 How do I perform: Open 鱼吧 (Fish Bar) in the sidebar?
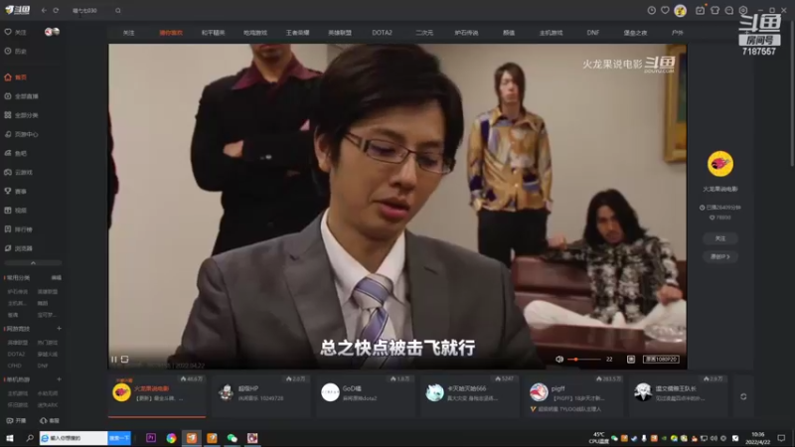pos(16,153)
